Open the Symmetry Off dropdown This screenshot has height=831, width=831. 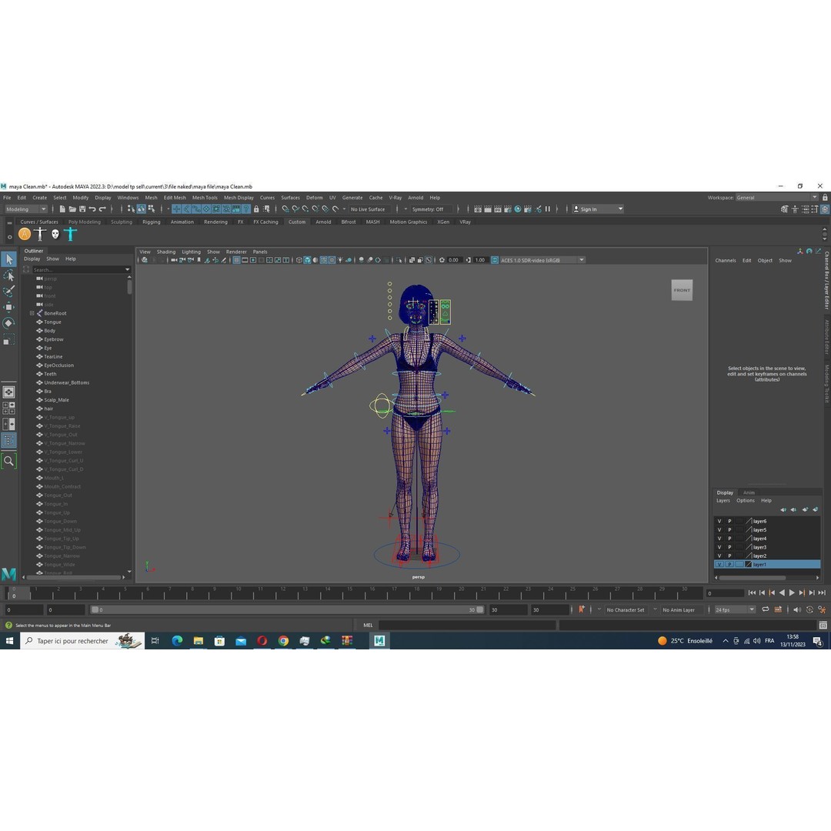[431, 209]
